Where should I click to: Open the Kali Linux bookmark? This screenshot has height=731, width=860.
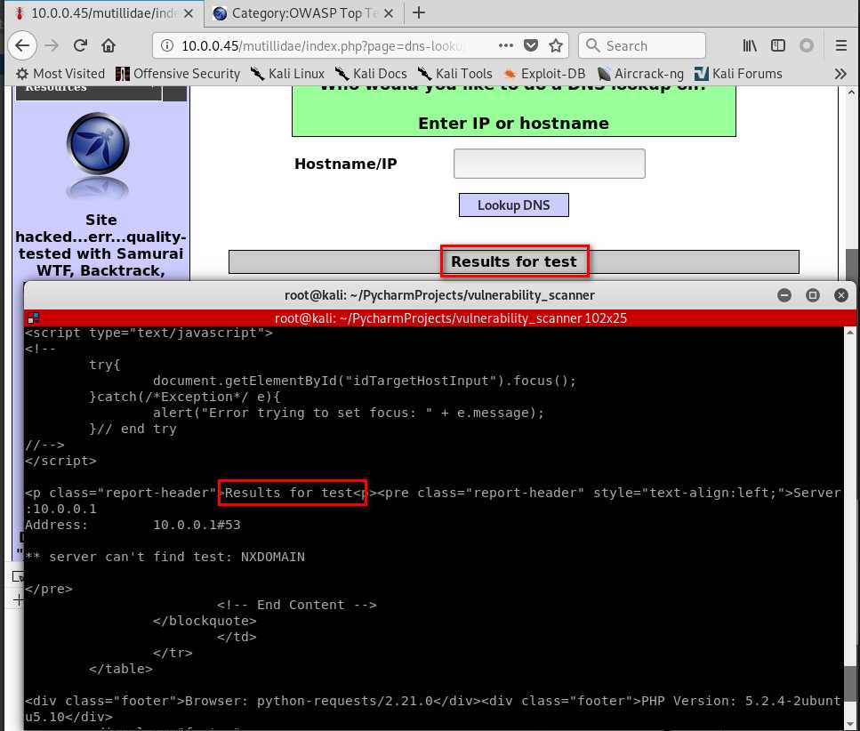287,74
